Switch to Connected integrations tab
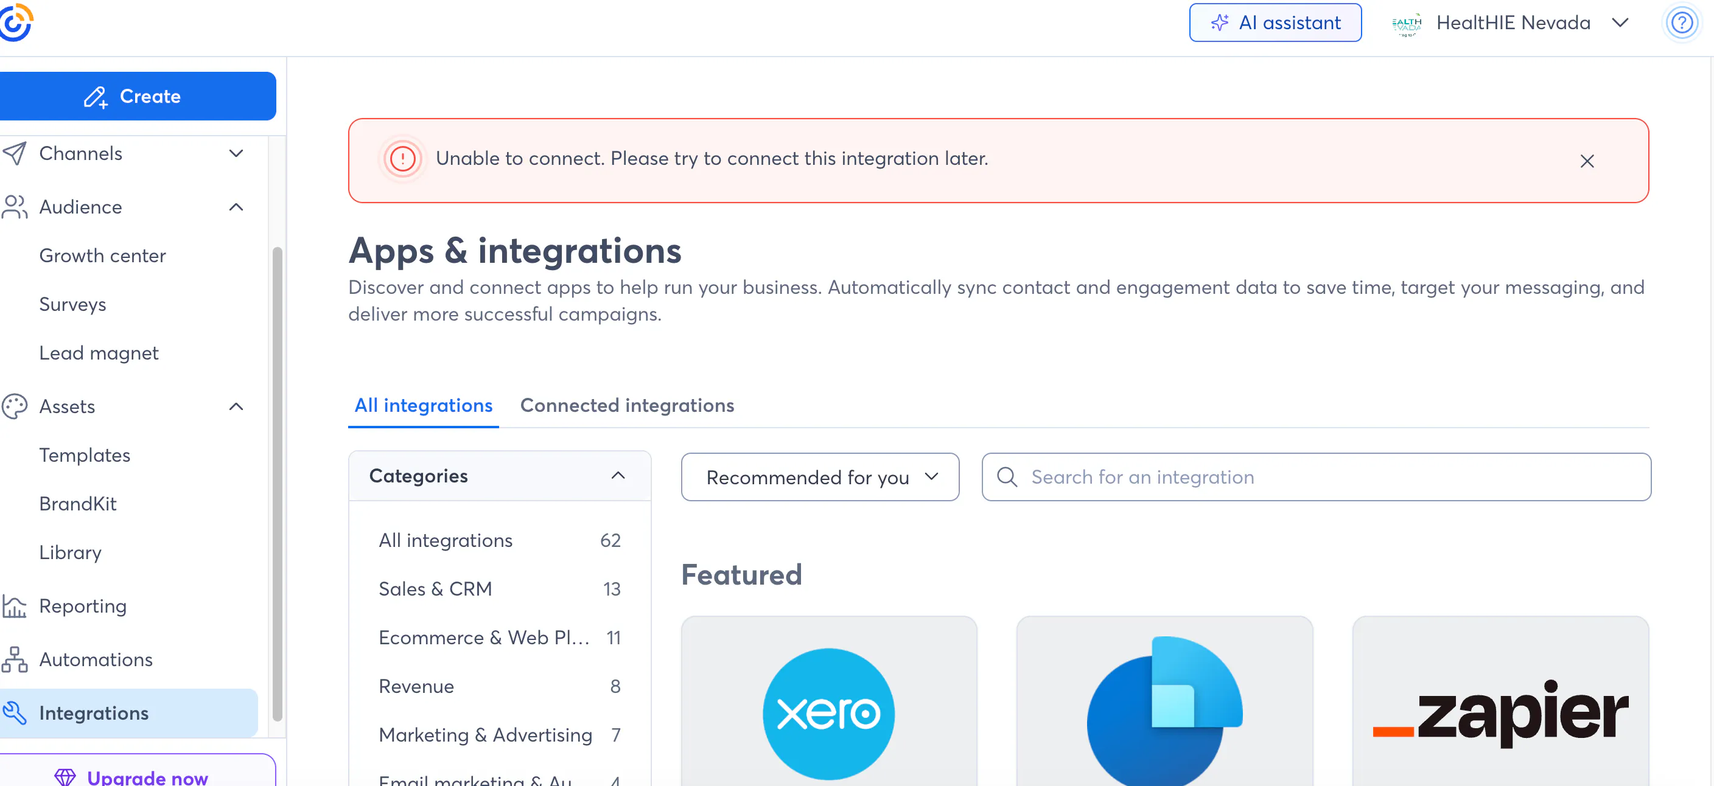Image resolution: width=1714 pixels, height=786 pixels. (x=627, y=405)
